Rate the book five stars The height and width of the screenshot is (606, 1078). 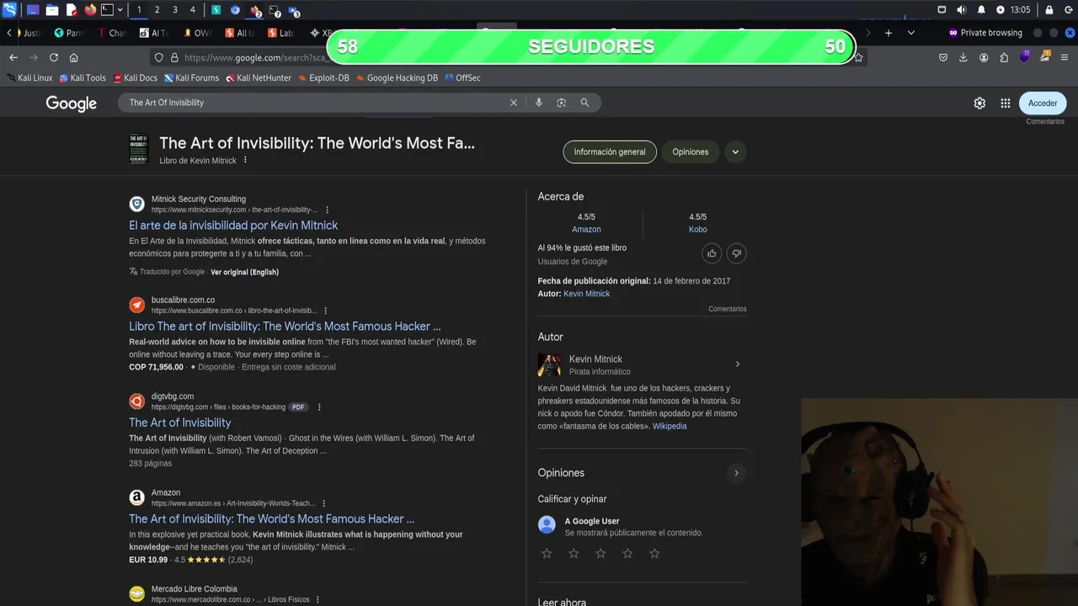[654, 553]
